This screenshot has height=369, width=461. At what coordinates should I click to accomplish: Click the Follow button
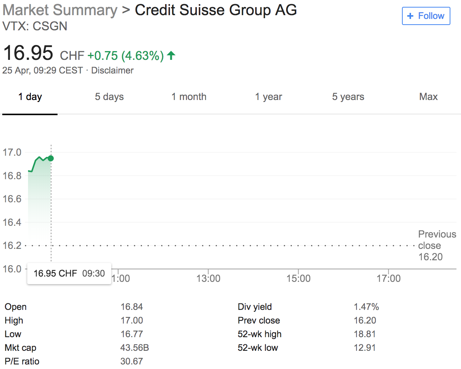click(x=426, y=16)
